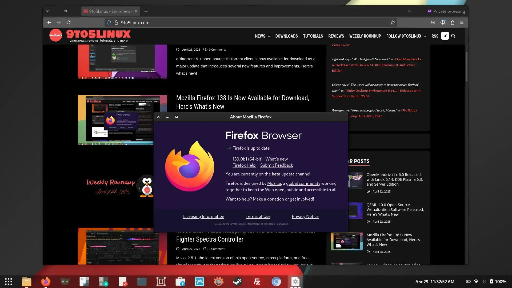Open the TUTORIALS menu item

point(313,36)
